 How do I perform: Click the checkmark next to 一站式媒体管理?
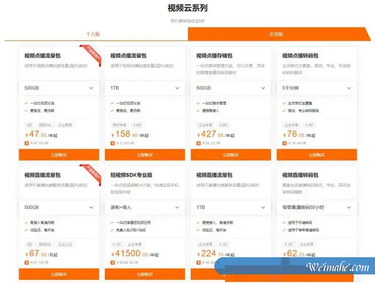tap(199, 103)
